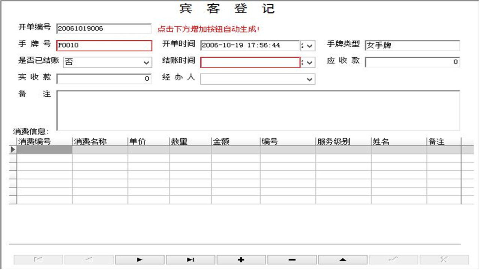Open the 是否已结账 dropdown
This screenshot has height=270, width=480.
(147, 62)
